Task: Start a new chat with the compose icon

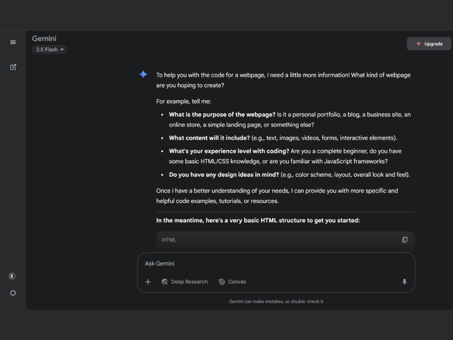Action: [x=13, y=67]
